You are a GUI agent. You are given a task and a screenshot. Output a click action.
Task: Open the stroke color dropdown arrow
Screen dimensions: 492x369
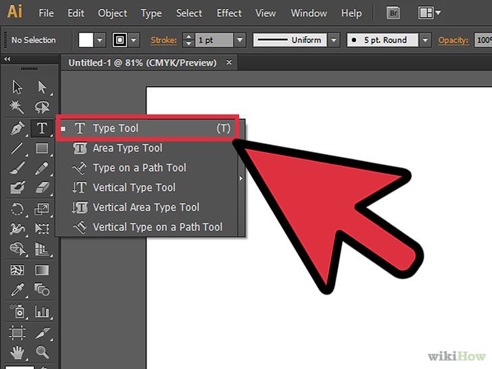click(x=134, y=40)
